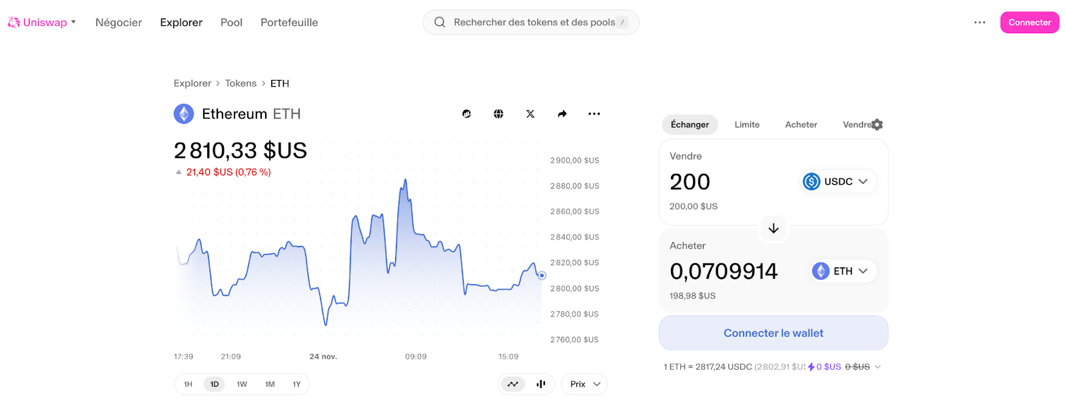Open the Etherscan explorer icon
The image size is (1066, 406).
point(466,114)
